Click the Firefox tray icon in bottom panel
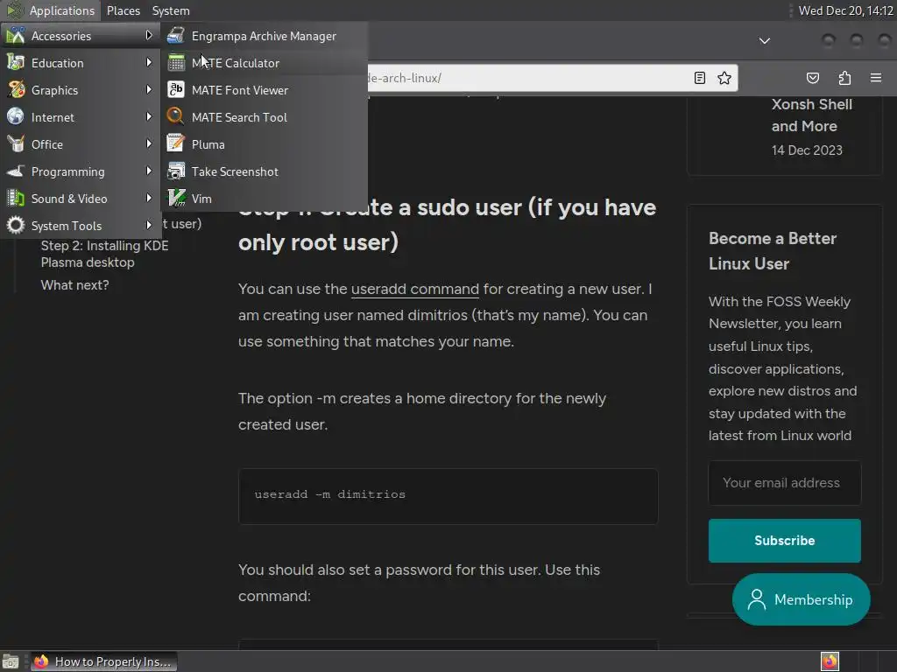The height and width of the screenshot is (672, 897). 830,661
